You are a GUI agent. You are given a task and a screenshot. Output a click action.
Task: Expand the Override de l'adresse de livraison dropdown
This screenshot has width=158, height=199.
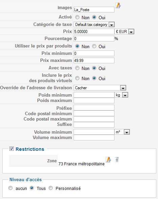tap(100, 88)
